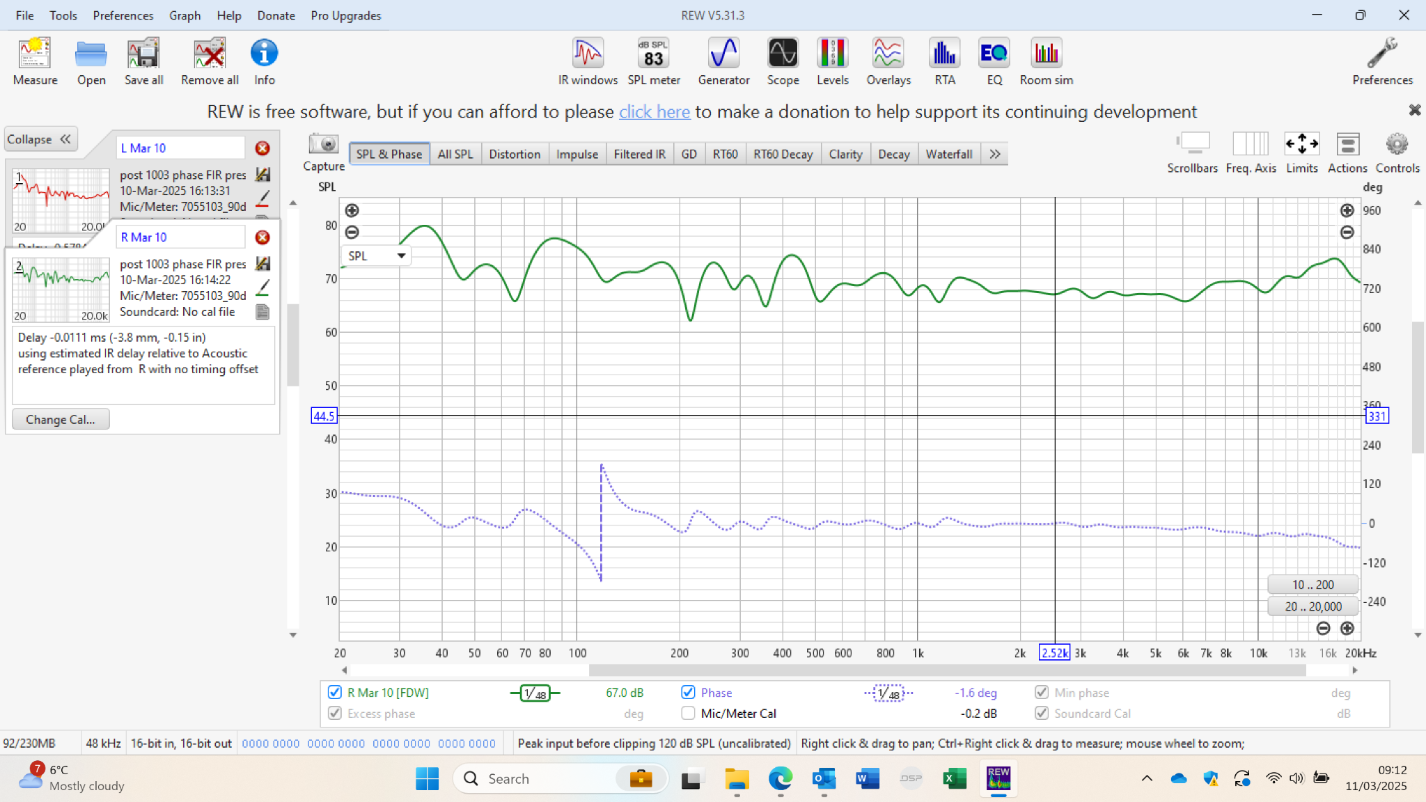Click the measurement list vertical scrollbar
Image resolution: width=1426 pixels, height=802 pixels.
point(293,345)
